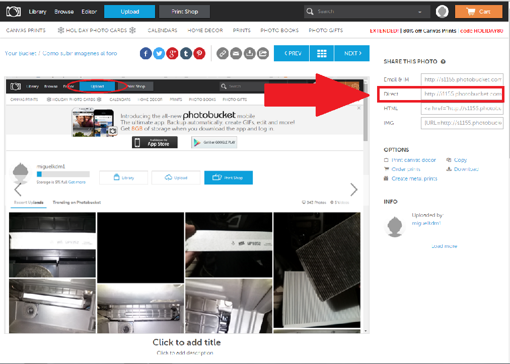Select the Email & IM link field
Screen dimensions: 510x364
pos(462,79)
